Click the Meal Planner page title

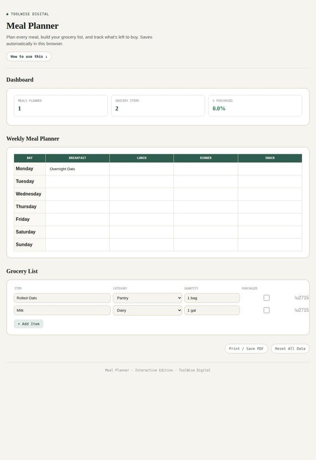33,26
